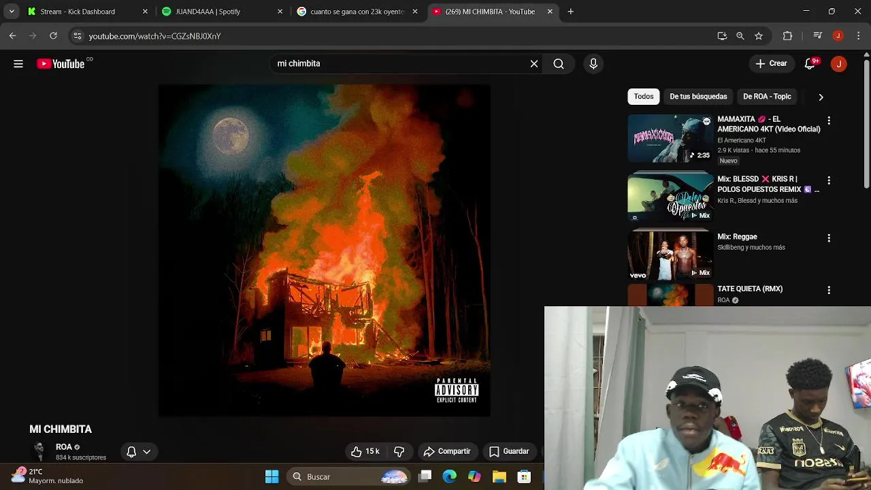
Task: Submit search with the magnifier button
Action: (559, 63)
